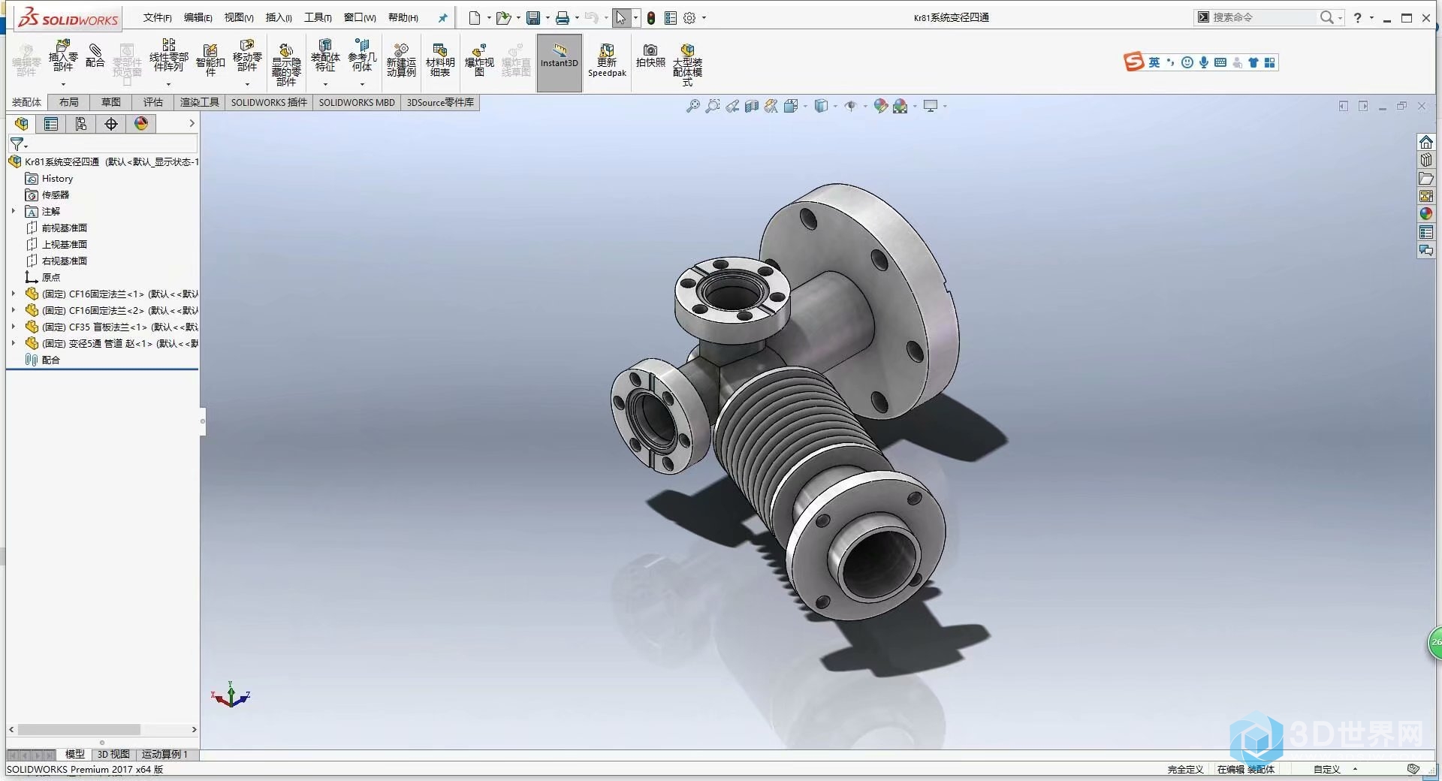Click Update Speedpak tool
Viewport: 1442px width, 781px height.
click(607, 60)
